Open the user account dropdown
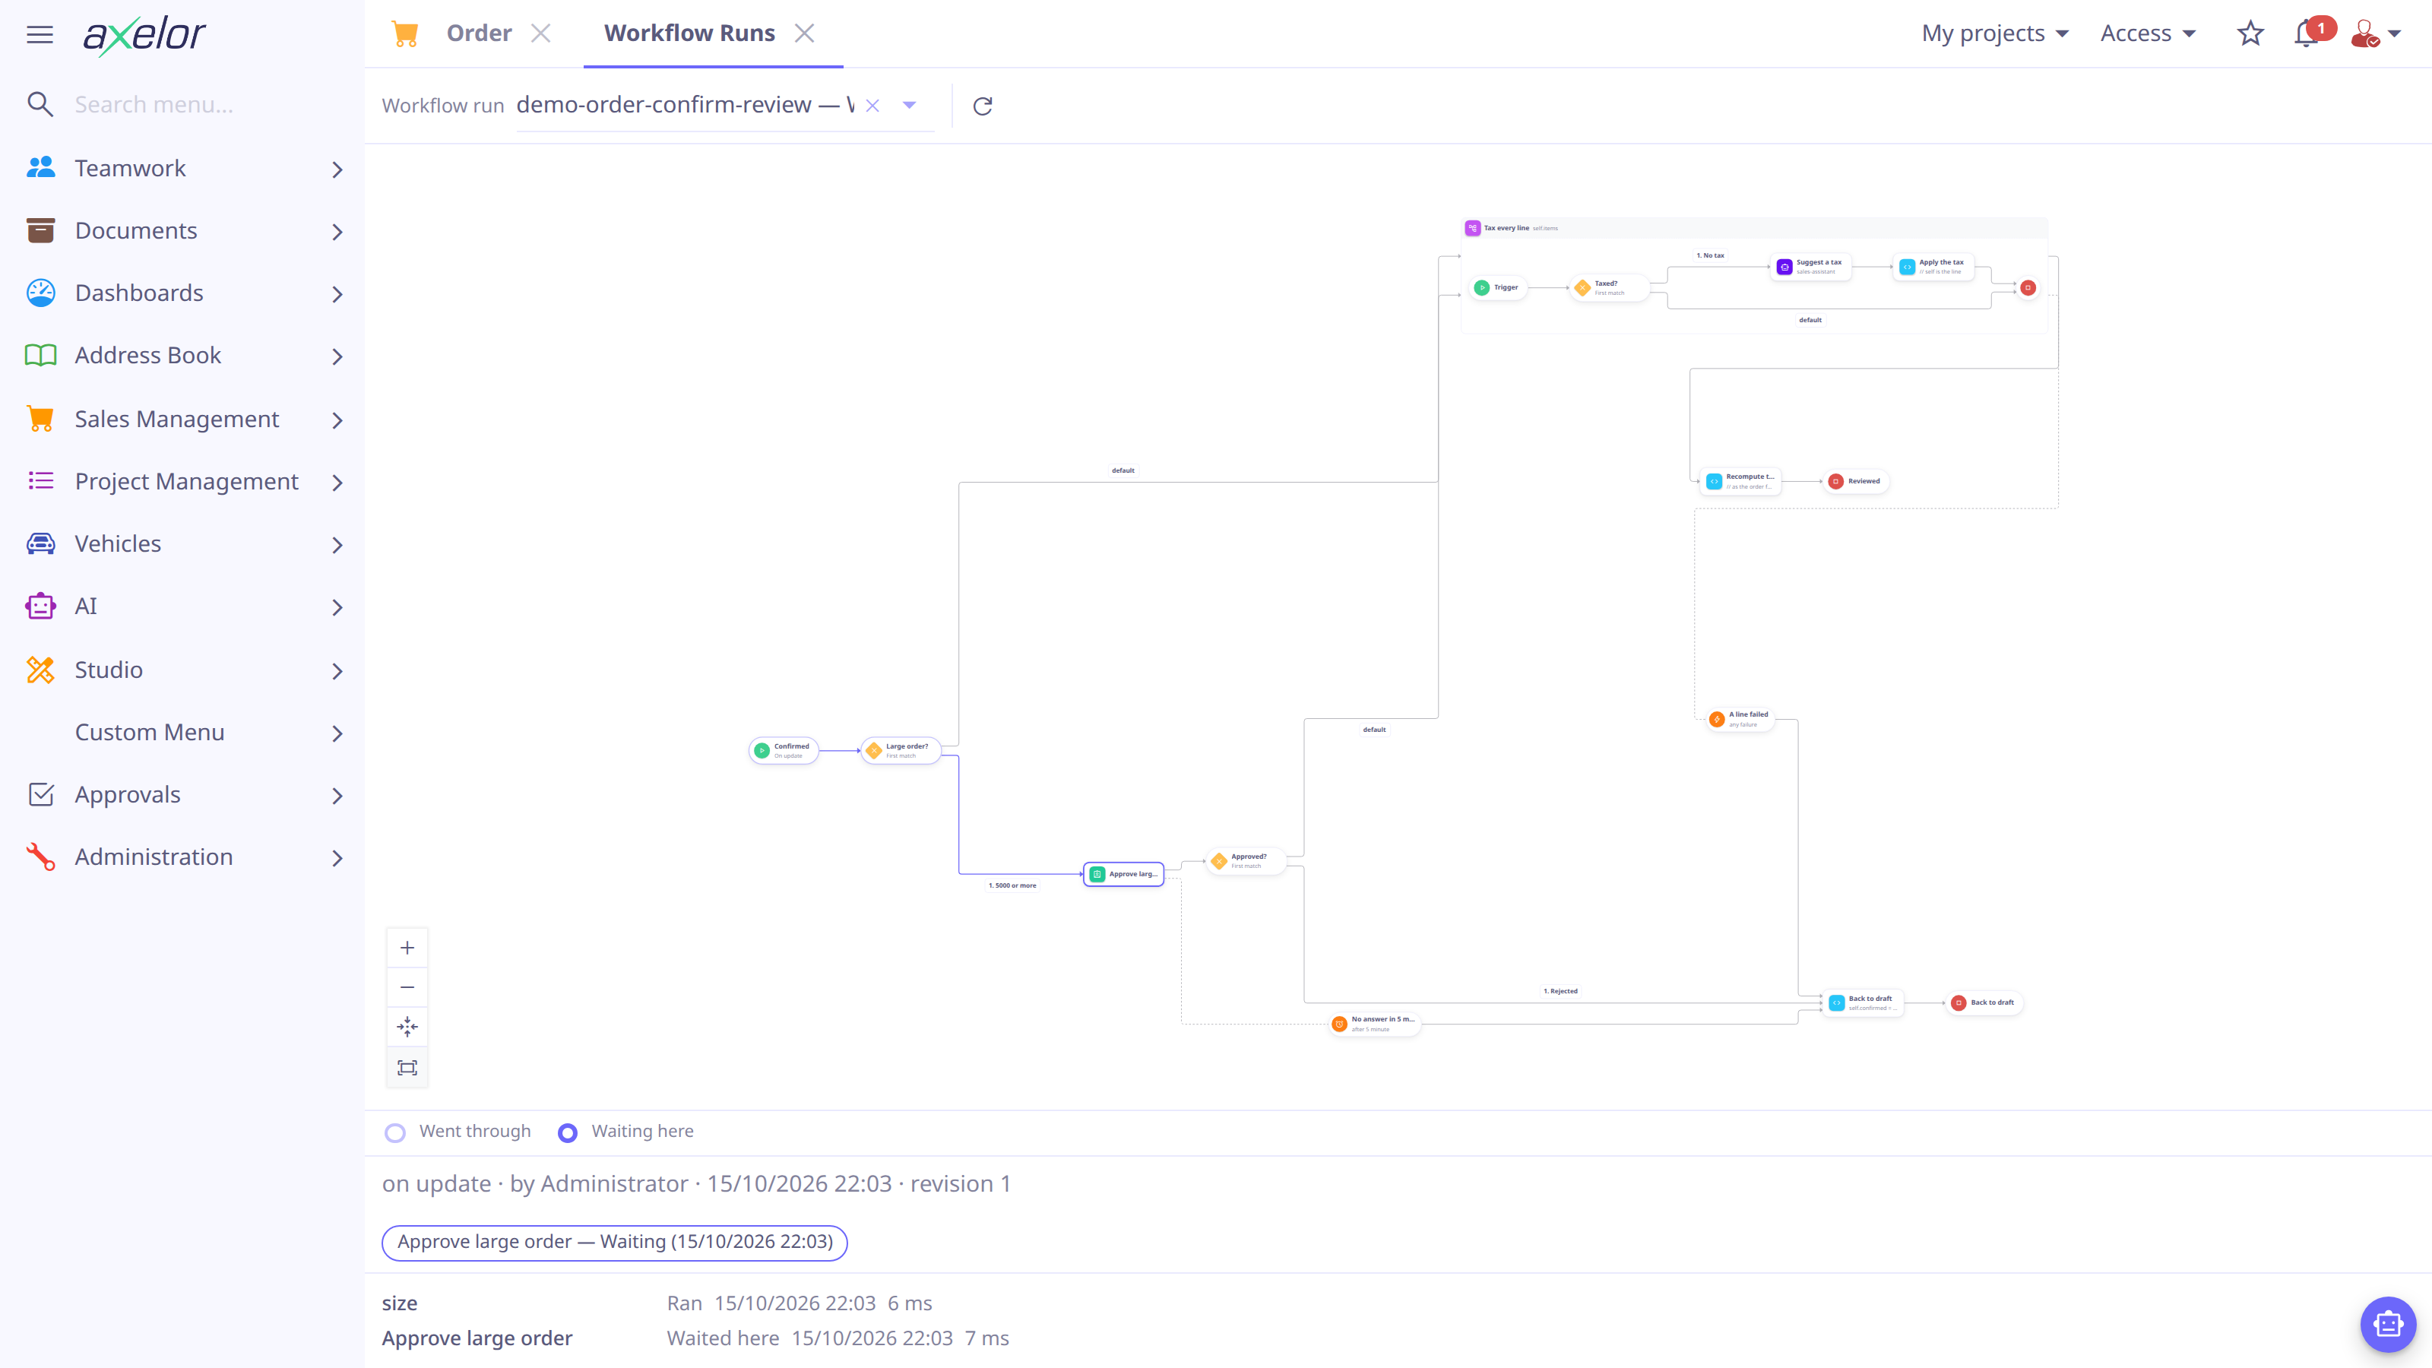This screenshot has height=1368, width=2432. (2375, 34)
